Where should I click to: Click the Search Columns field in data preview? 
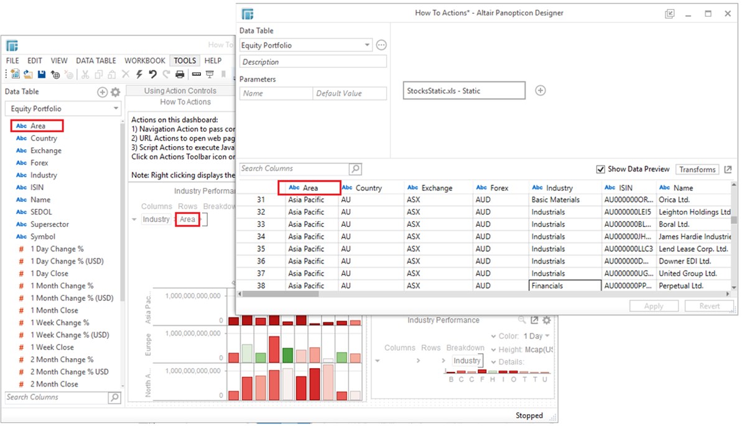(294, 169)
